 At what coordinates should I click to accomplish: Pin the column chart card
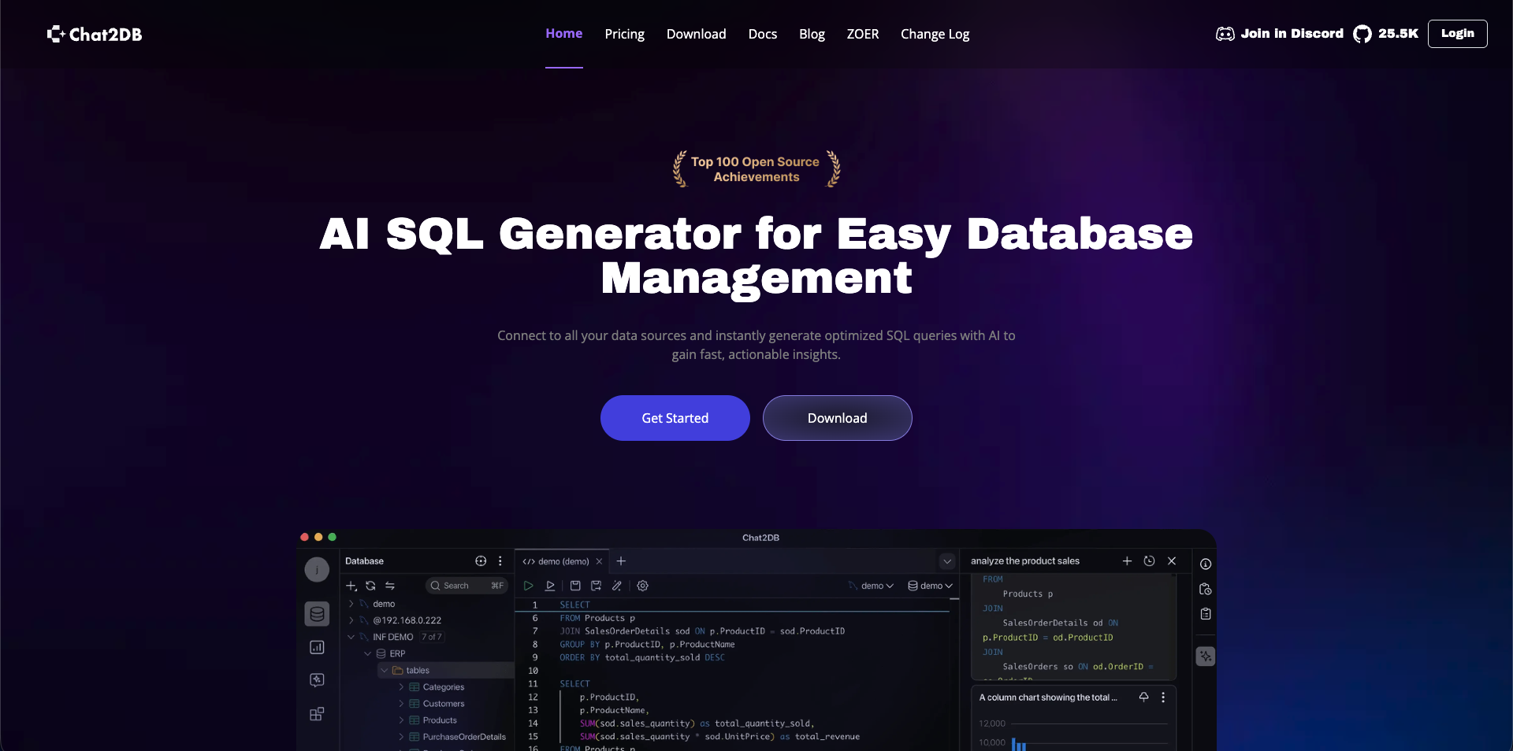coord(1144,697)
